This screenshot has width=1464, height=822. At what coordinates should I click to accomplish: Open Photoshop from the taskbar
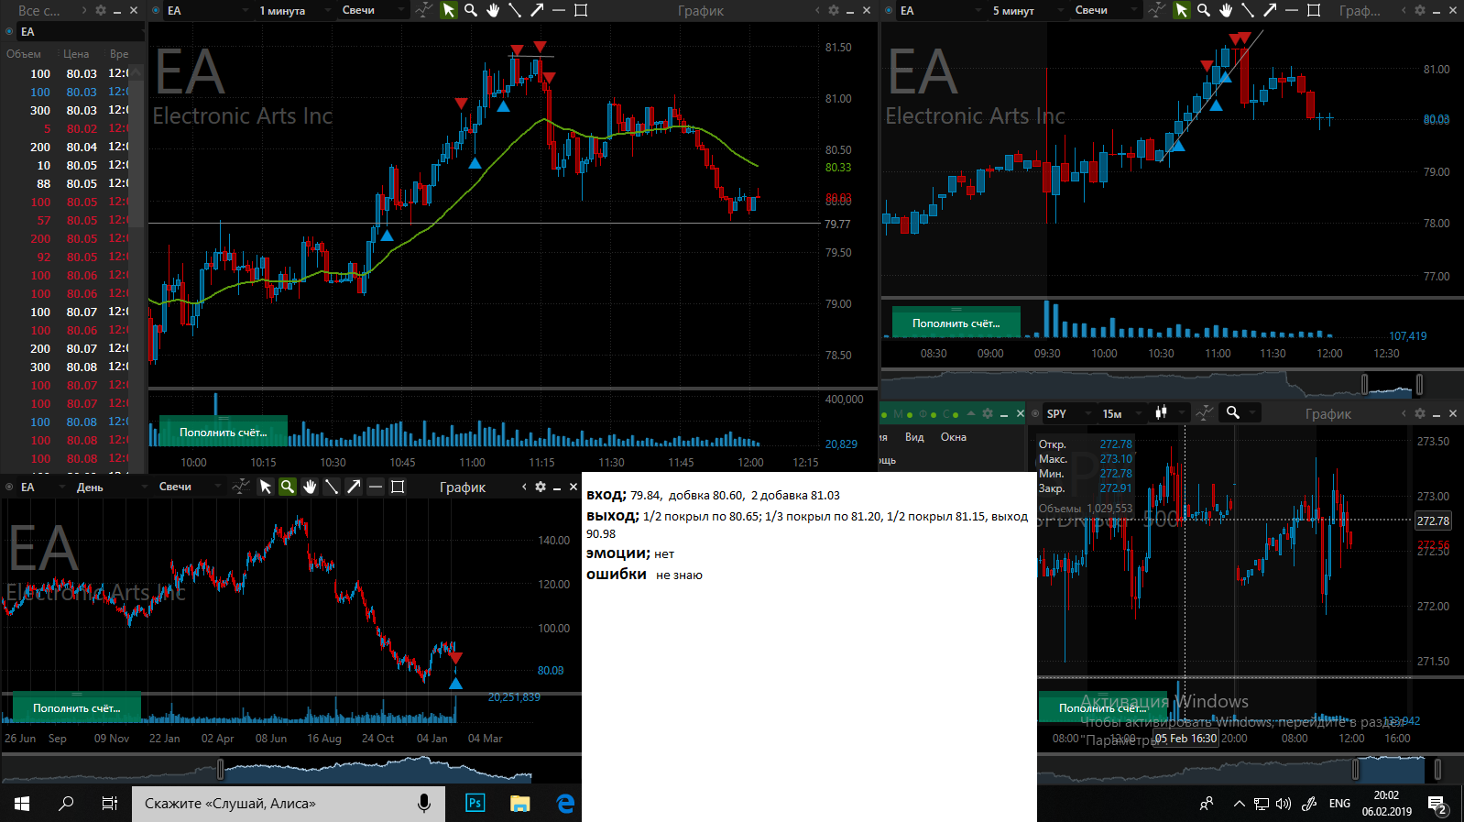click(x=475, y=804)
